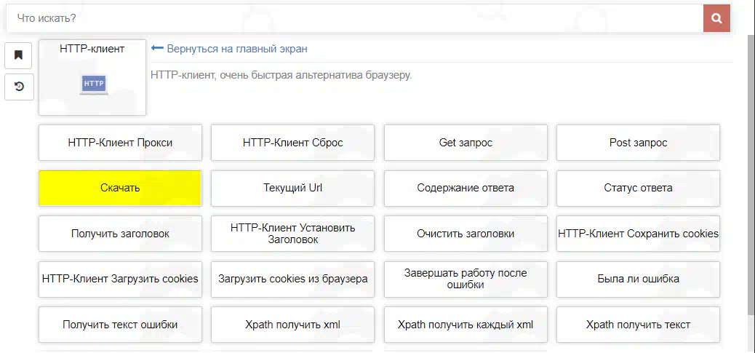The image size is (755, 353).
Task: Click the HTTP-клиент module thumbnail
Action: tap(92, 78)
